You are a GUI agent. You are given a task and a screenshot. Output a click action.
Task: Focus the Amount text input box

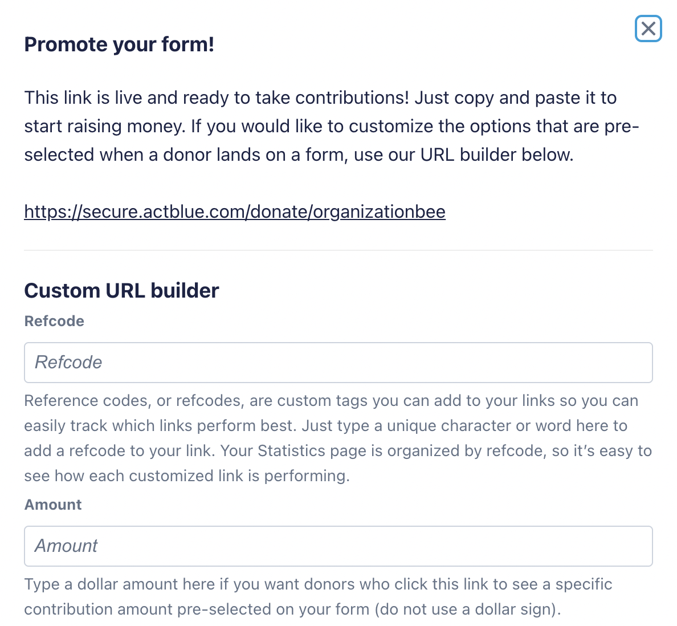click(x=338, y=546)
